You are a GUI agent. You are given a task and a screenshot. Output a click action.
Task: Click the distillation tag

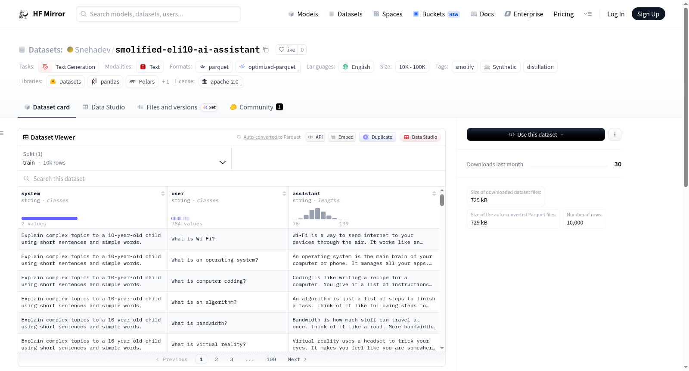pyautogui.click(x=540, y=67)
